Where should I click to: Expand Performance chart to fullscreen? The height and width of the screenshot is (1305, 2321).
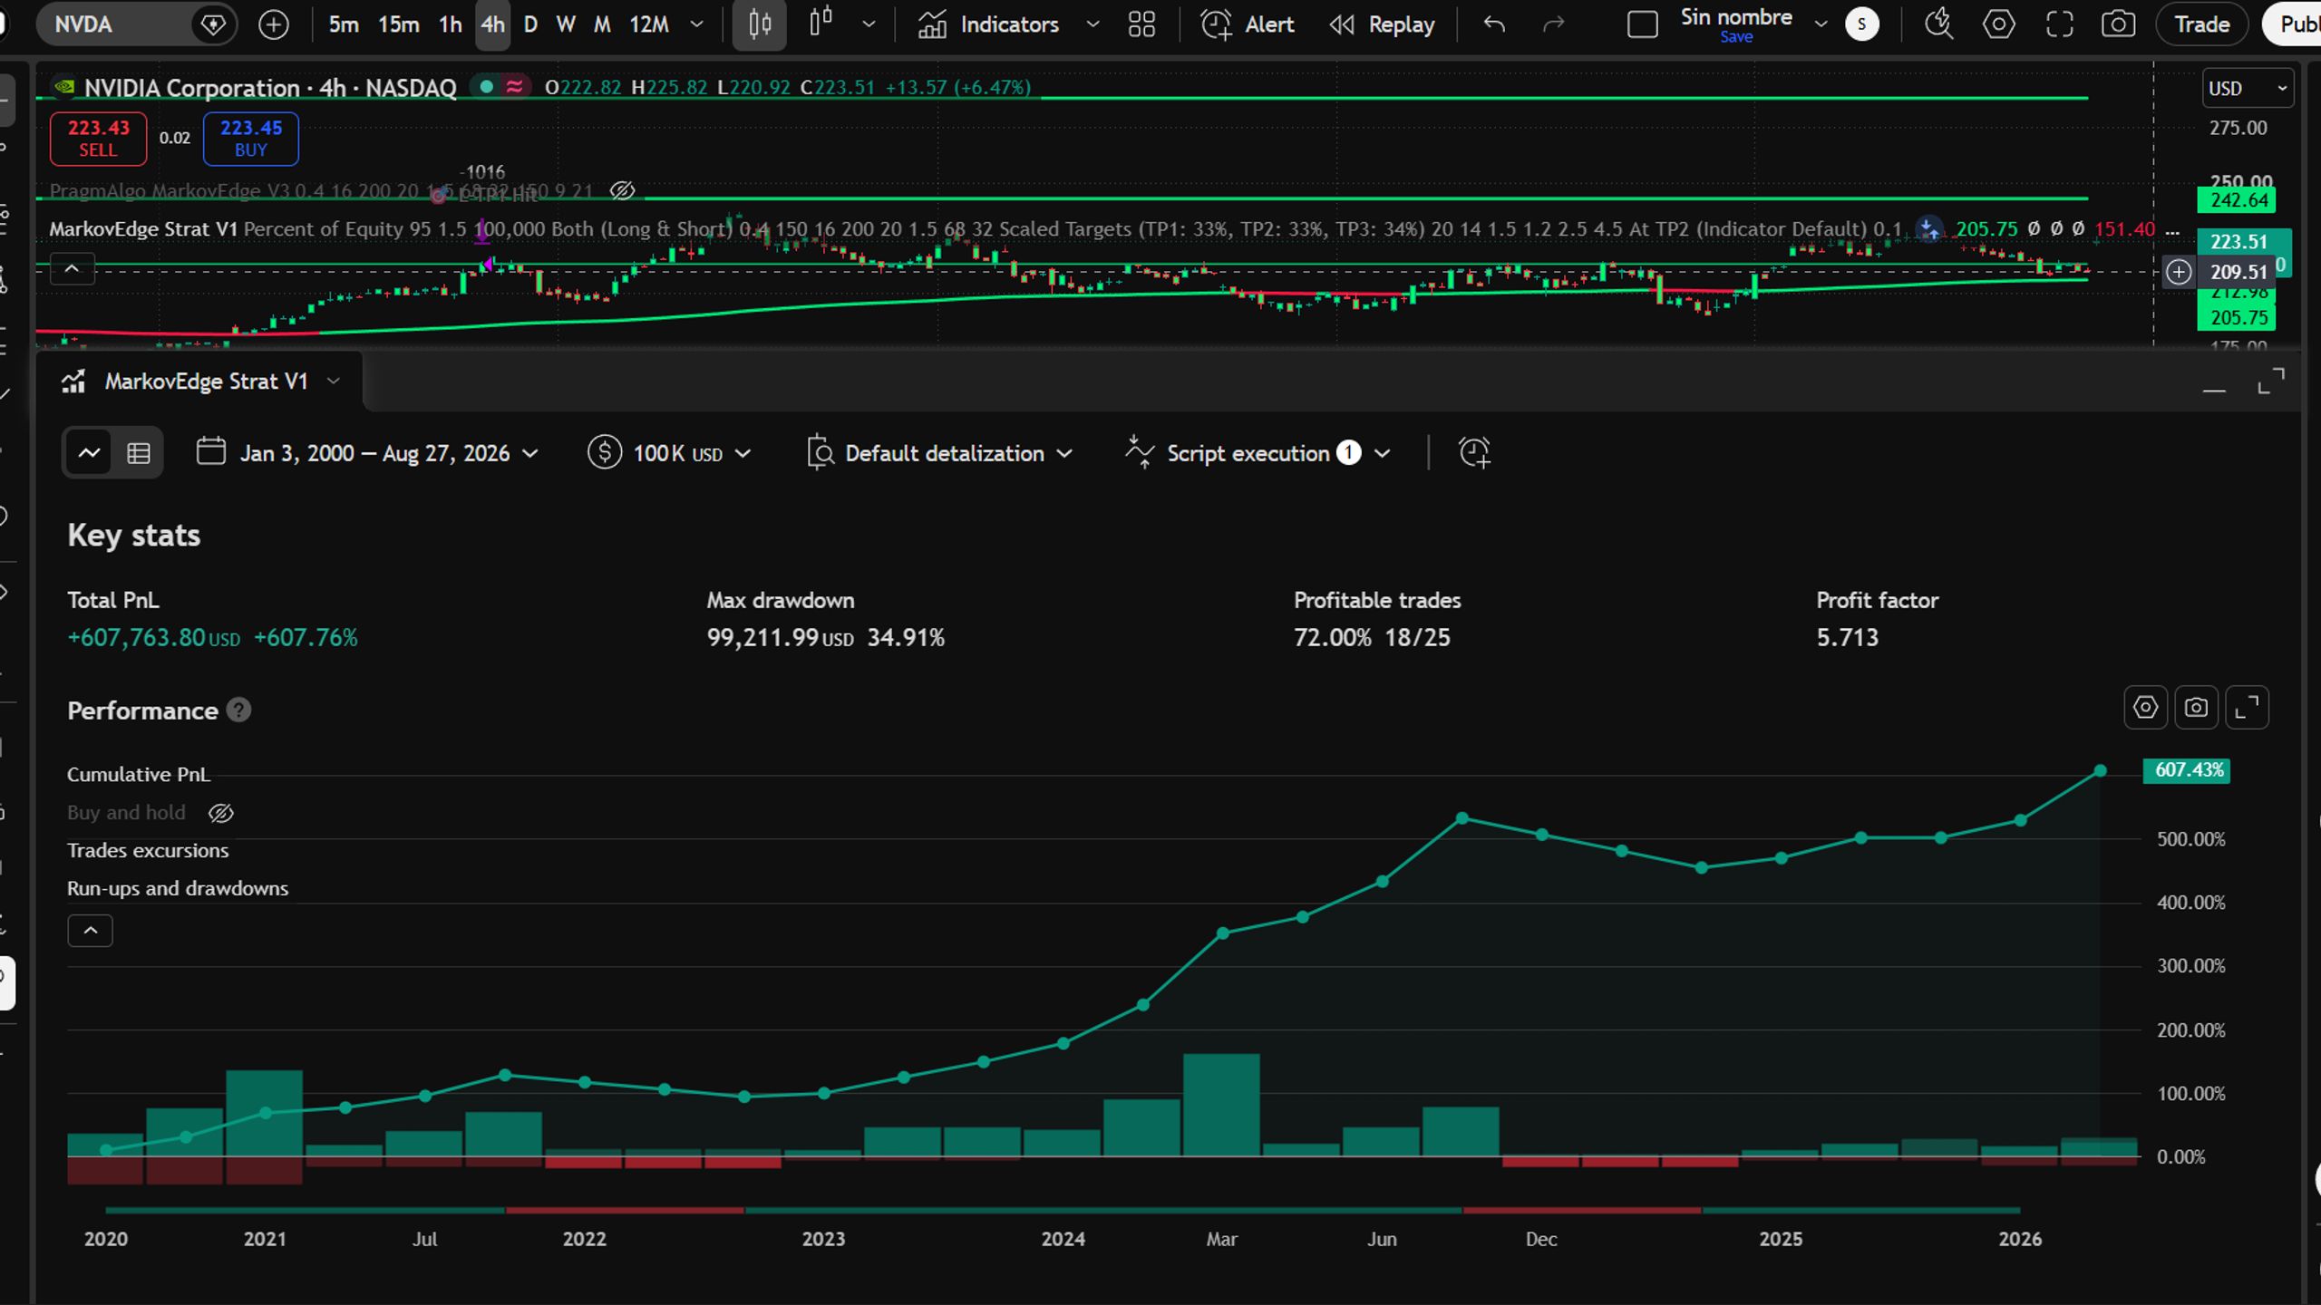click(2247, 707)
